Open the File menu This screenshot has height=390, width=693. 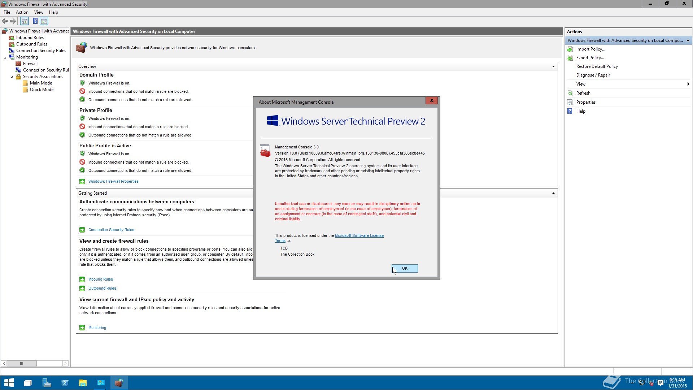click(x=7, y=12)
